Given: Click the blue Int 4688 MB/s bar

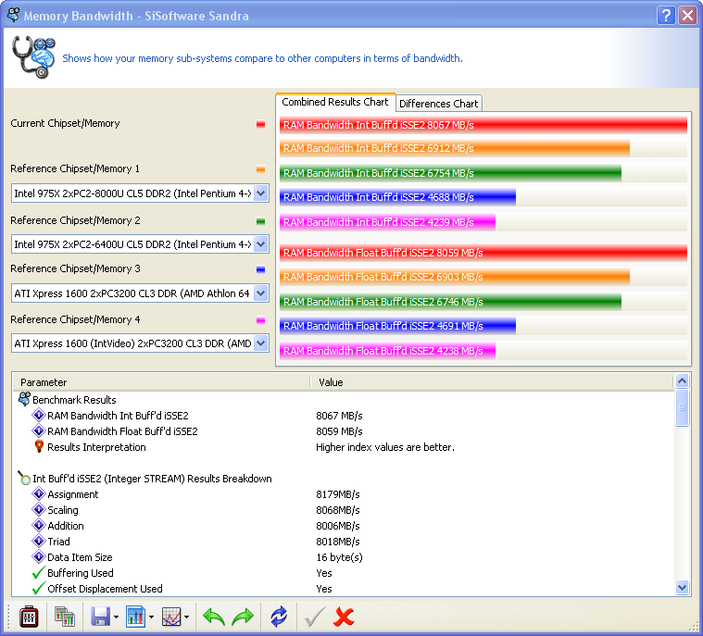Looking at the screenshot, I should pos(397,197).
